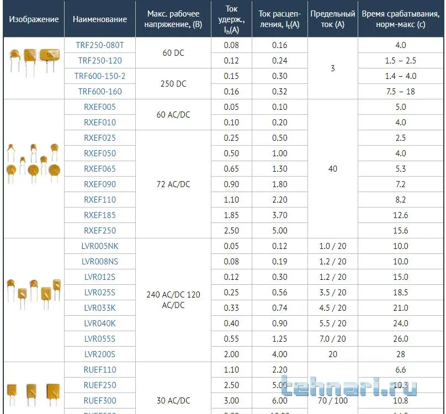Viewport: 446px width, 414px height.
Task: Open the LVR055S product link
Action: (100, 339)
